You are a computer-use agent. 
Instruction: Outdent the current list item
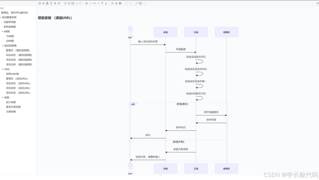[x=77, y=3]
